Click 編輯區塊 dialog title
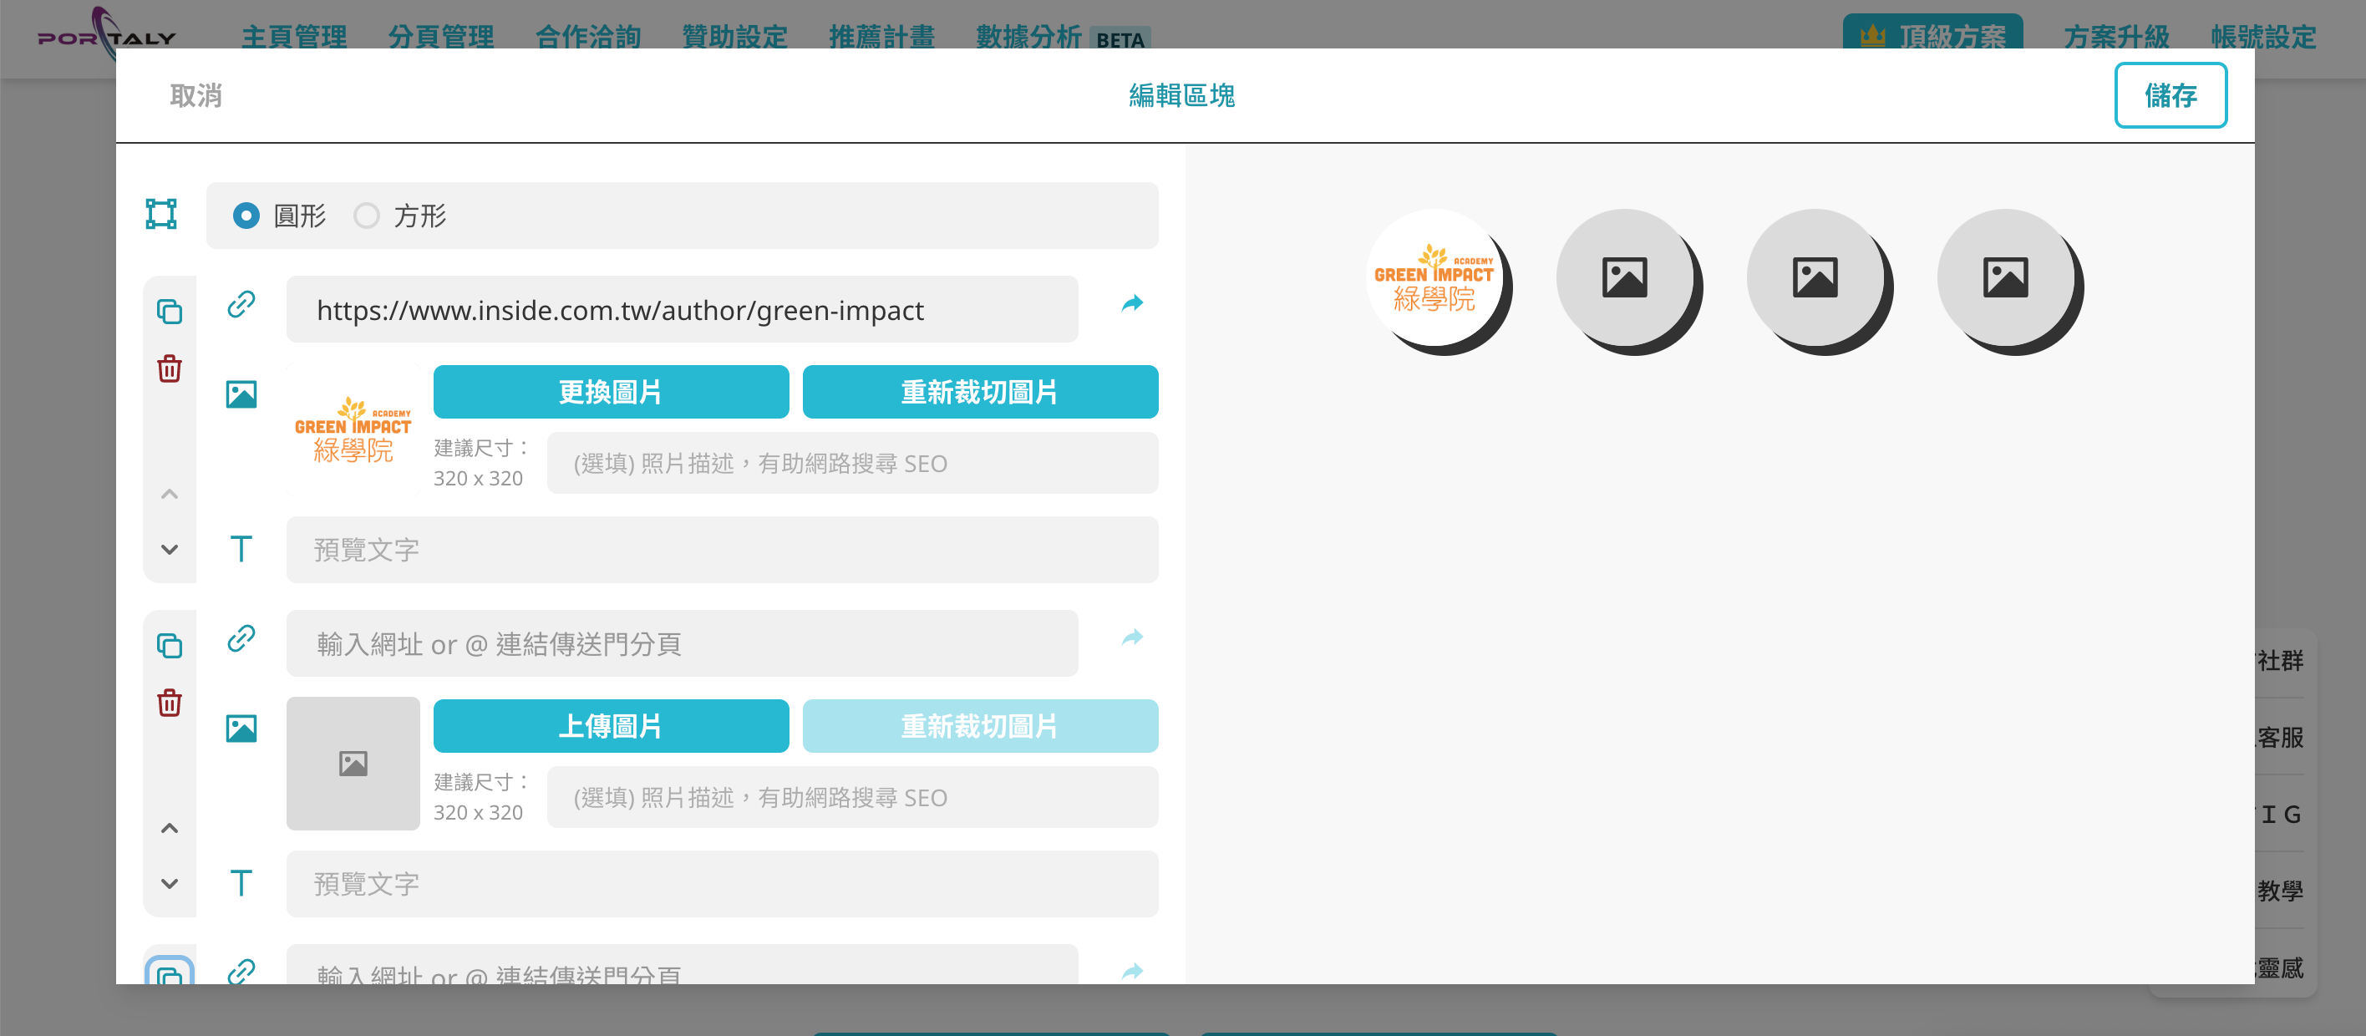This screenshot has height=1036, width=2366. coord(1182,95)
